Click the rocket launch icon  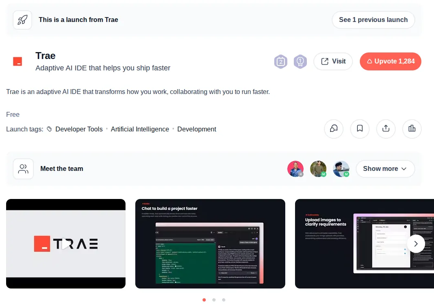point(22,20)
